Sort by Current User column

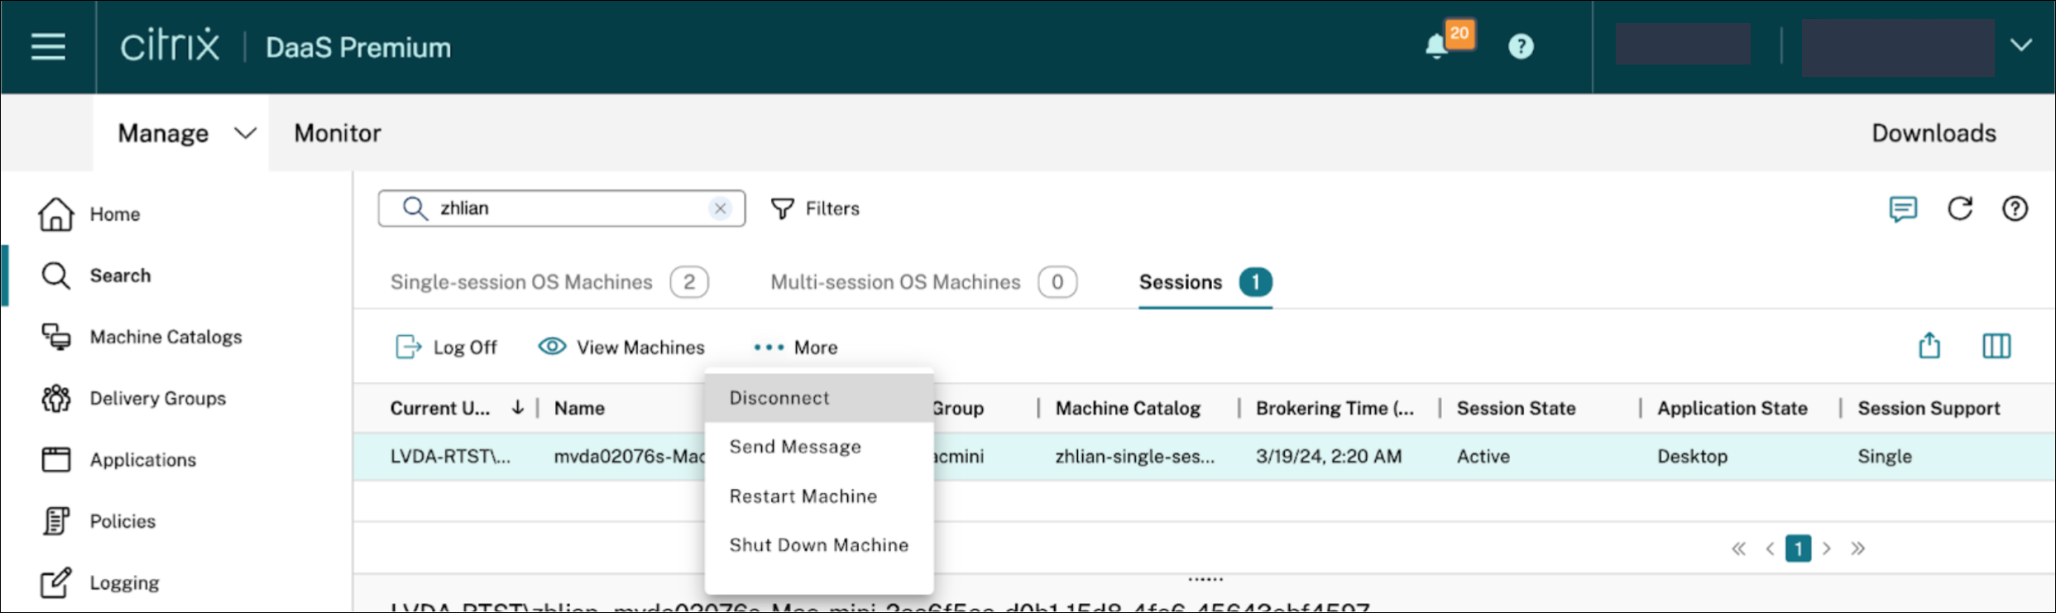[440, 408]
